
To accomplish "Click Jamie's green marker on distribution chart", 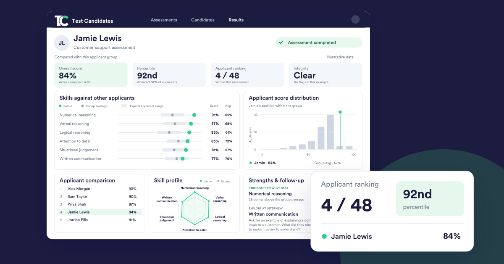I will pyautogui.click(x=340, y=112).
